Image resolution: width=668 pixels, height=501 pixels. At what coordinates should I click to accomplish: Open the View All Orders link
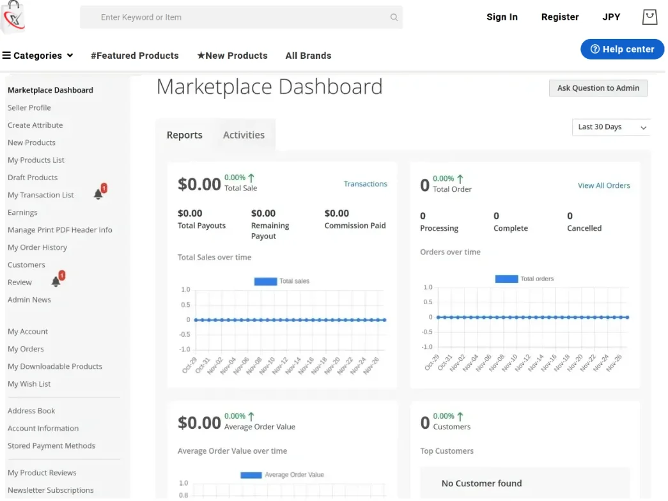click(x=603, y=185)
